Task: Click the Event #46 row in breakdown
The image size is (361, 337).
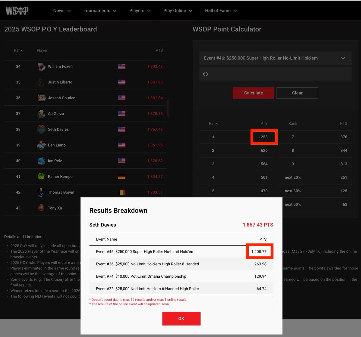Action: click(x=181, y=252)
